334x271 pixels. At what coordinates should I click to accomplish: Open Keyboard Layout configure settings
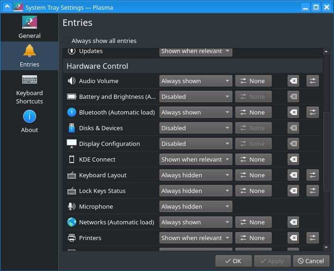click(312, 175)
